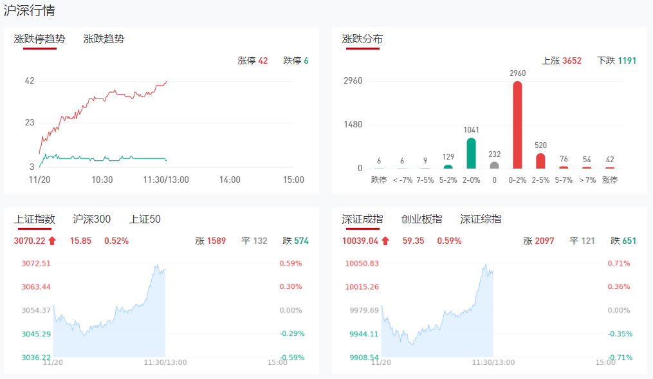Switch to the 涨跌趋势 tab

[x=104, y=39]
